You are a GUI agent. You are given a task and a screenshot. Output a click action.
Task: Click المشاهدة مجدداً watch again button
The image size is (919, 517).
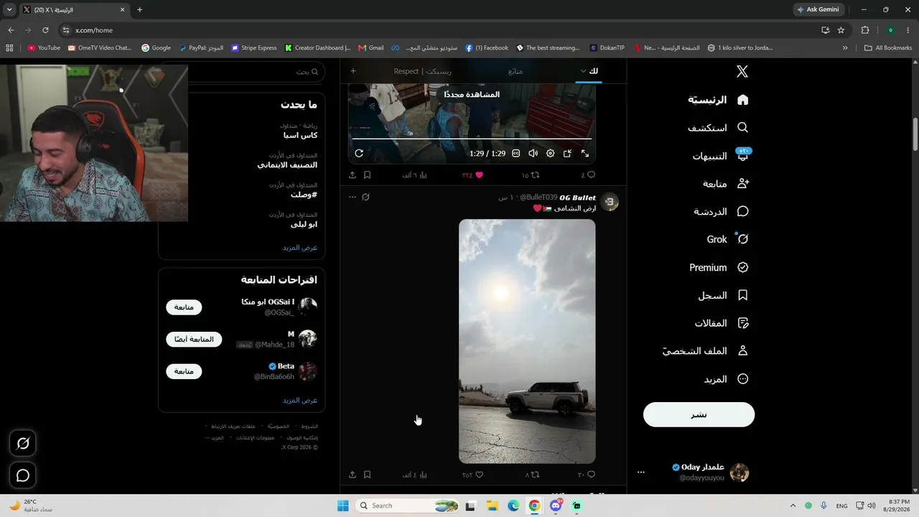[472, 94]
